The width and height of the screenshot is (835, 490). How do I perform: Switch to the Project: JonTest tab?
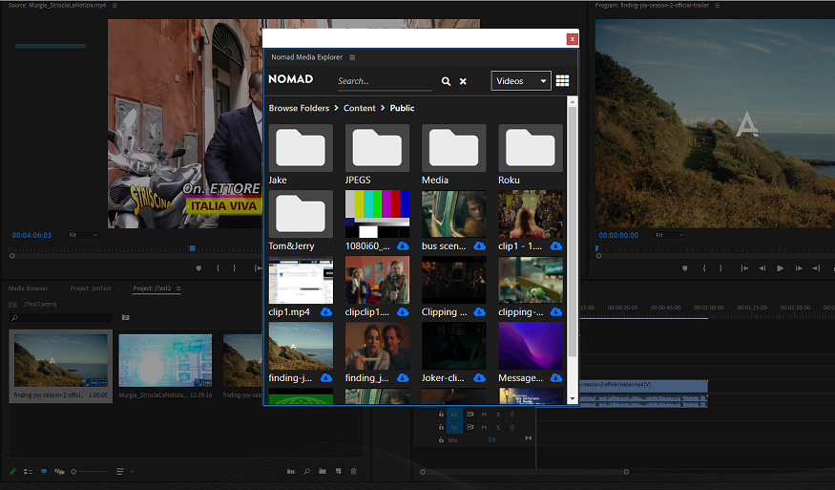91,288
